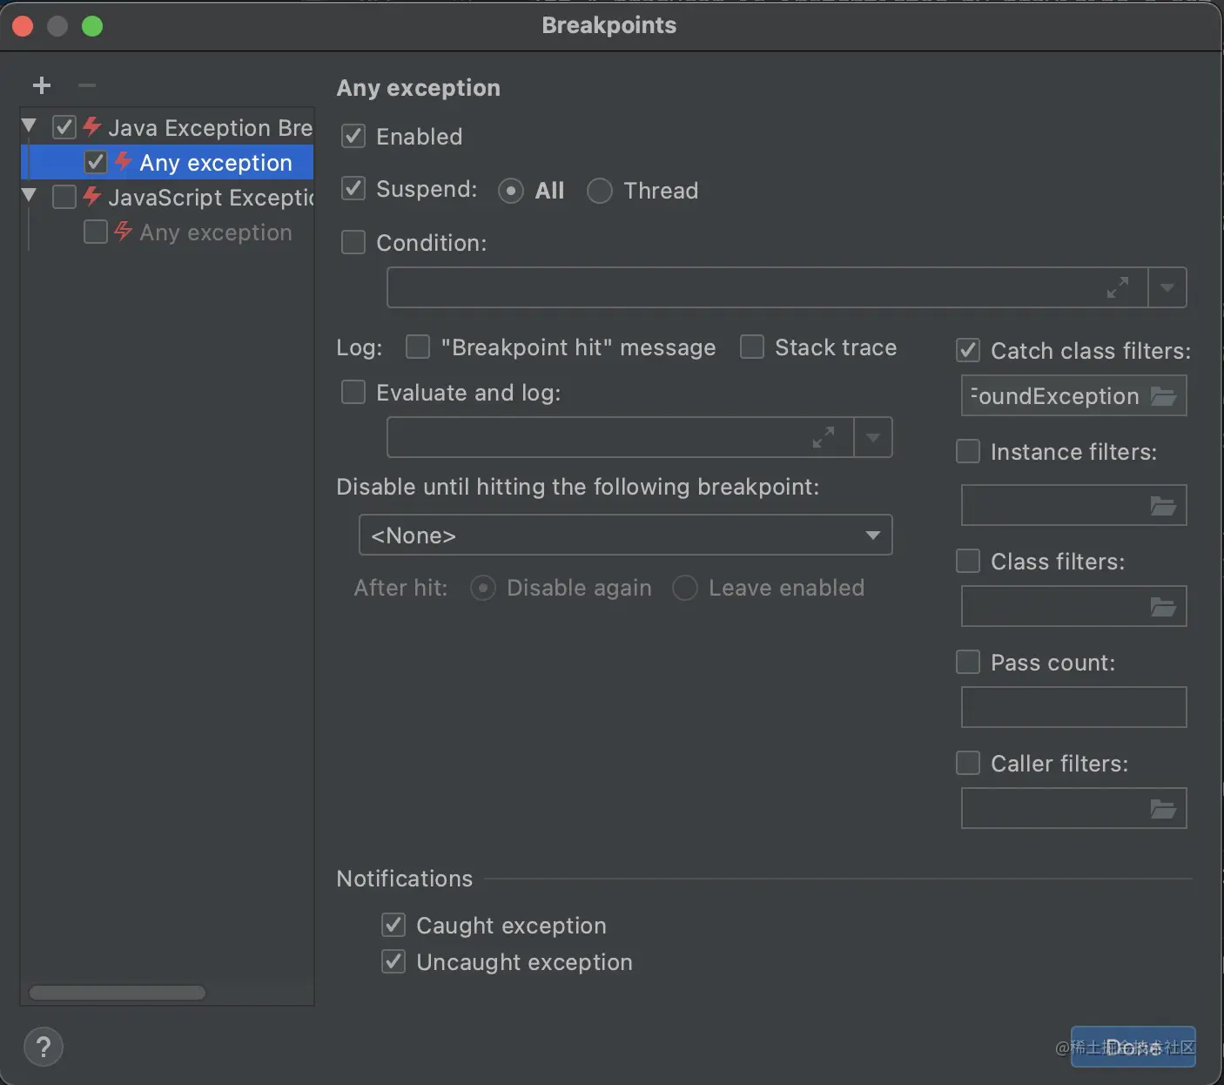
Task: Expand the Evaluate and log field editor
Action: (824, 437)
